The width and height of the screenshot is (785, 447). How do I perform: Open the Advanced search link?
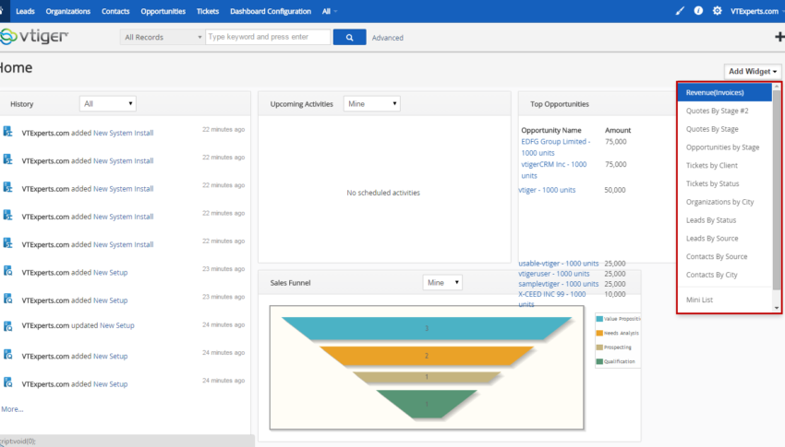pos(388,38)
